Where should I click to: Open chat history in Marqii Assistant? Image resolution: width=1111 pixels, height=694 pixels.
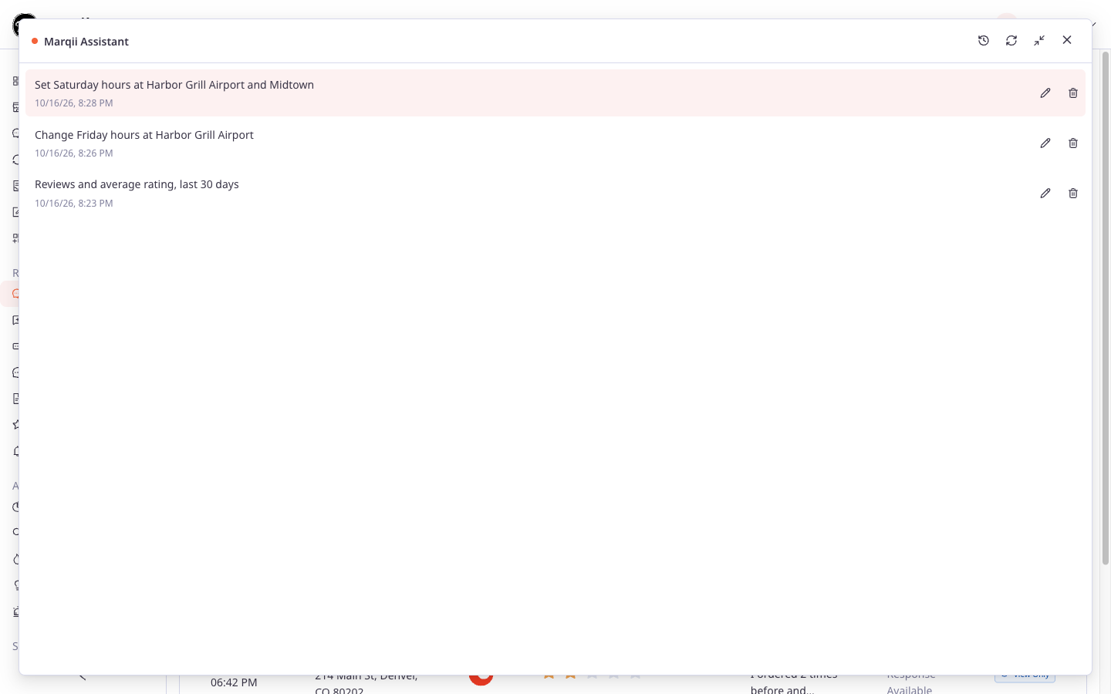(x=984, y=41)
